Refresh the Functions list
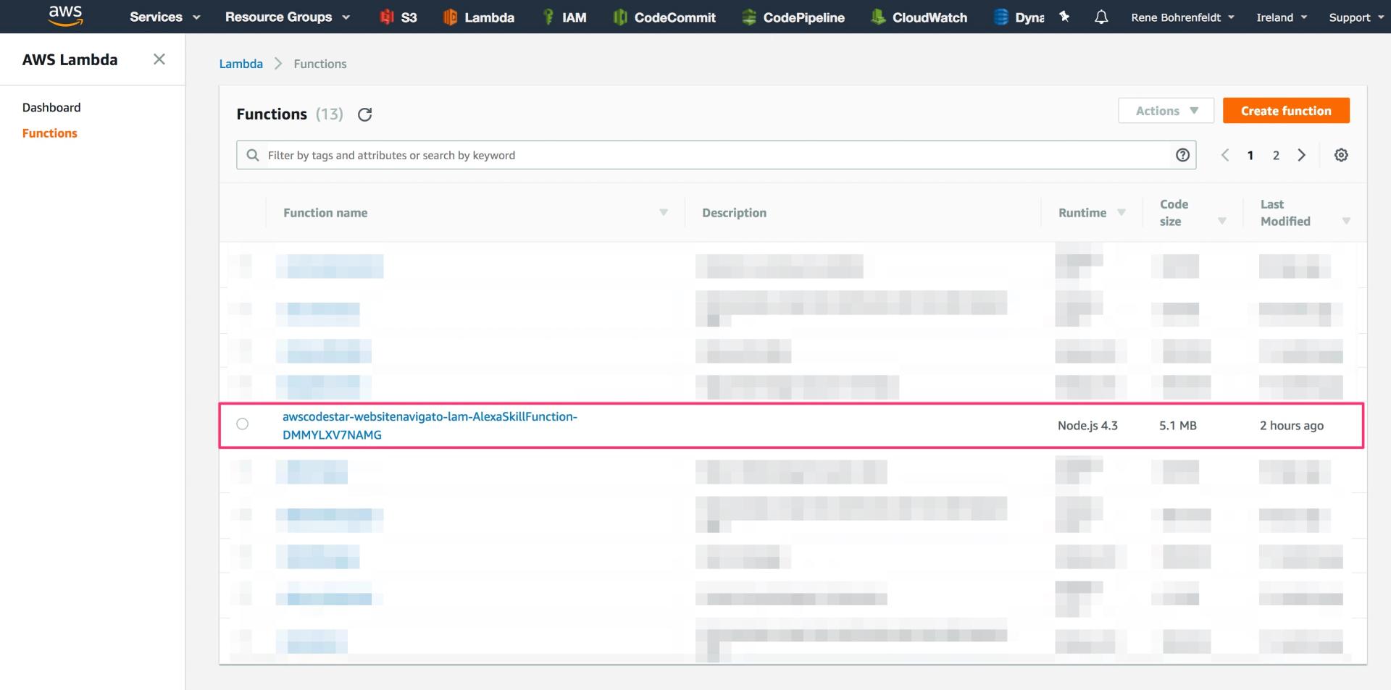Image resolution: width=1391 pixels, height=690 pixels. point(365,114)
